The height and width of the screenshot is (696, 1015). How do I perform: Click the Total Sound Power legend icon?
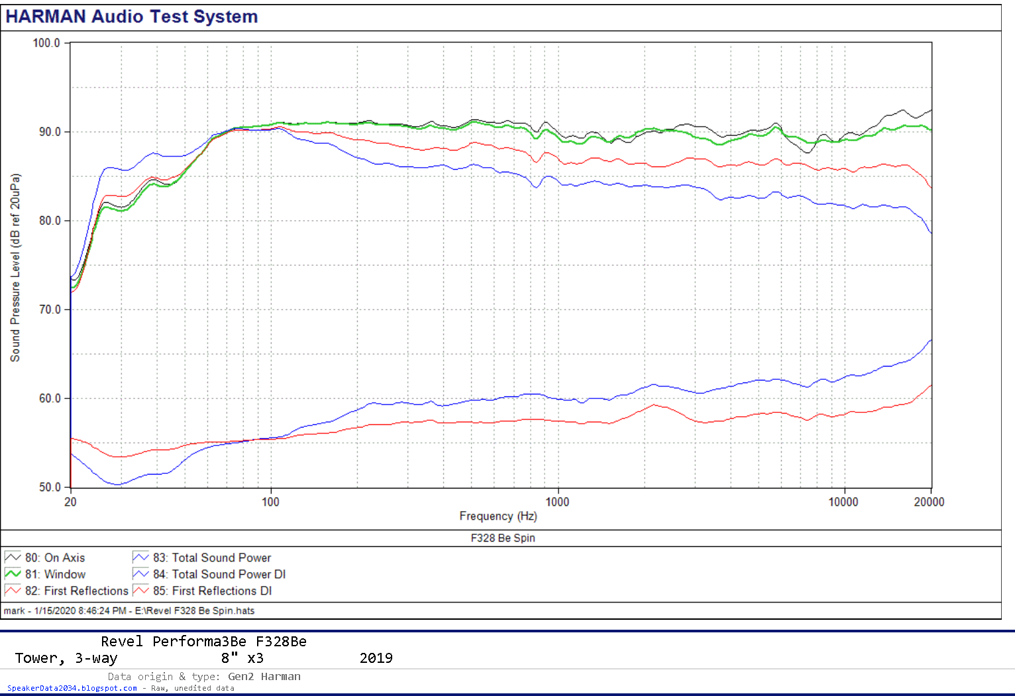pyautogui.click(x=140, y=557)
